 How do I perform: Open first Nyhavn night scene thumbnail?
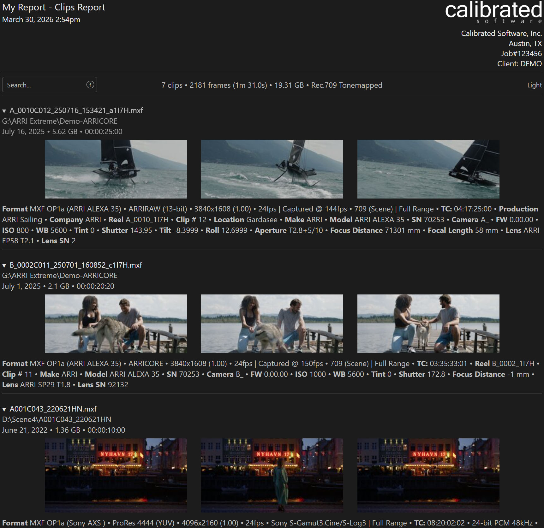tap(116, 475)
